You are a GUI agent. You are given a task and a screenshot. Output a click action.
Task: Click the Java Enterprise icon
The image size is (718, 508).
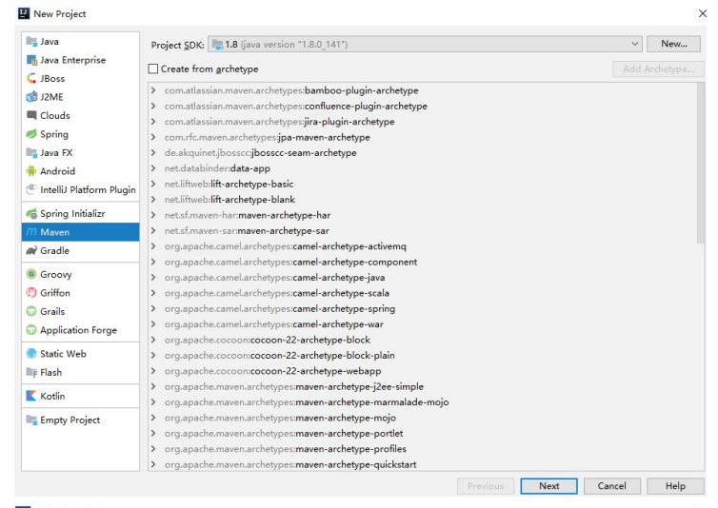31,60
